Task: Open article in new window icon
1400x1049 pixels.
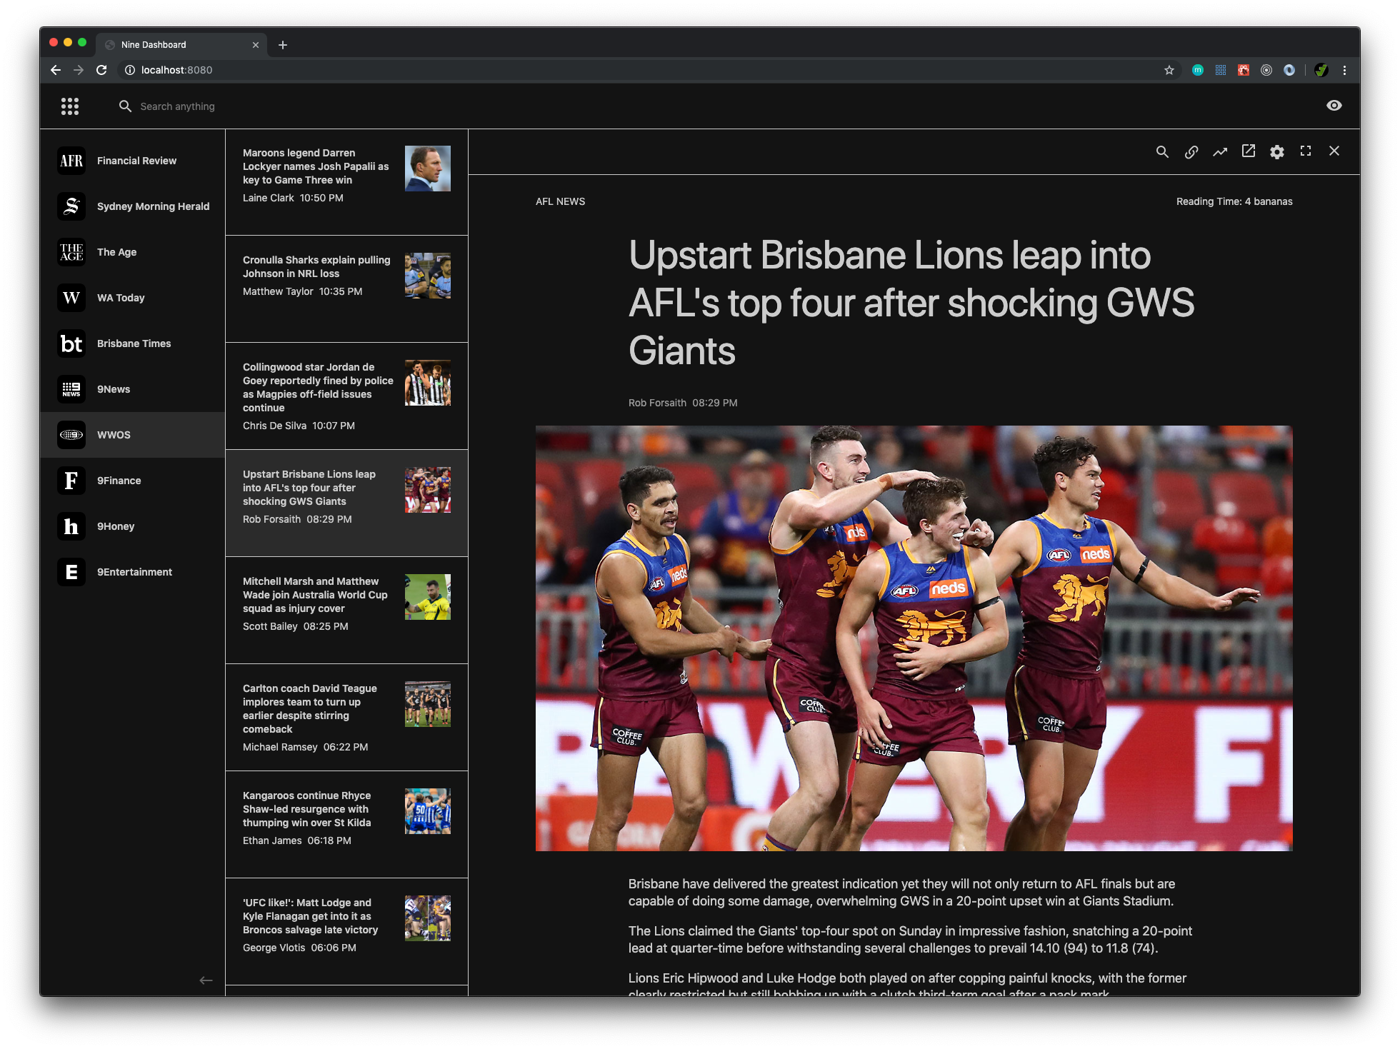Action: (1248, 151)
